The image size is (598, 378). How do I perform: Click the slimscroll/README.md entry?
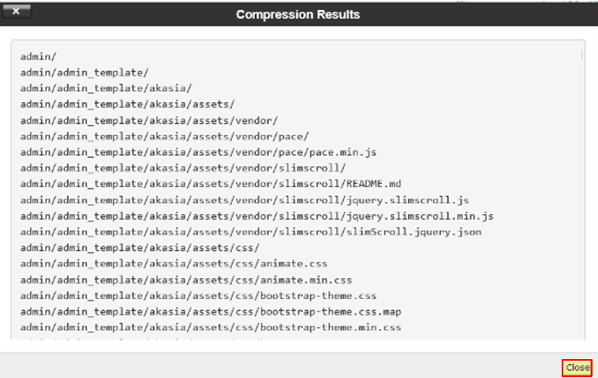[210, 184]
